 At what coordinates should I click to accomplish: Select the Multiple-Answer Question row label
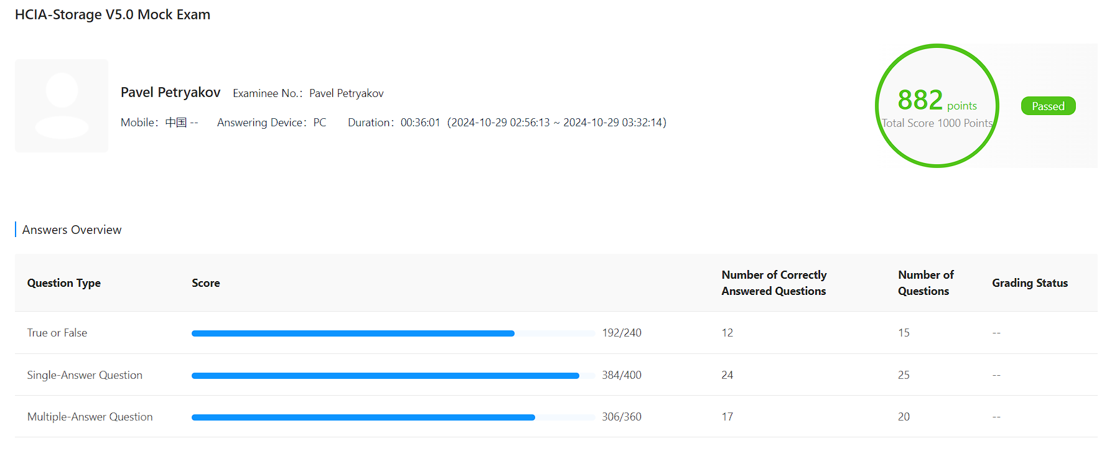(x=90, y=417)
